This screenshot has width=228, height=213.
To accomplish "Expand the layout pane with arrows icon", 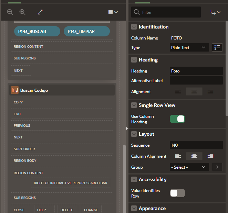I will click(40, 12).
